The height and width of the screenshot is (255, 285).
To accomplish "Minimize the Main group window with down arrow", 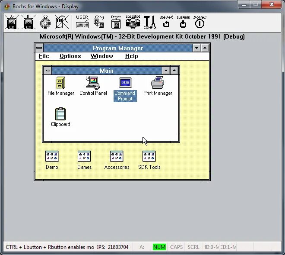I will click(x=166, y=71).
